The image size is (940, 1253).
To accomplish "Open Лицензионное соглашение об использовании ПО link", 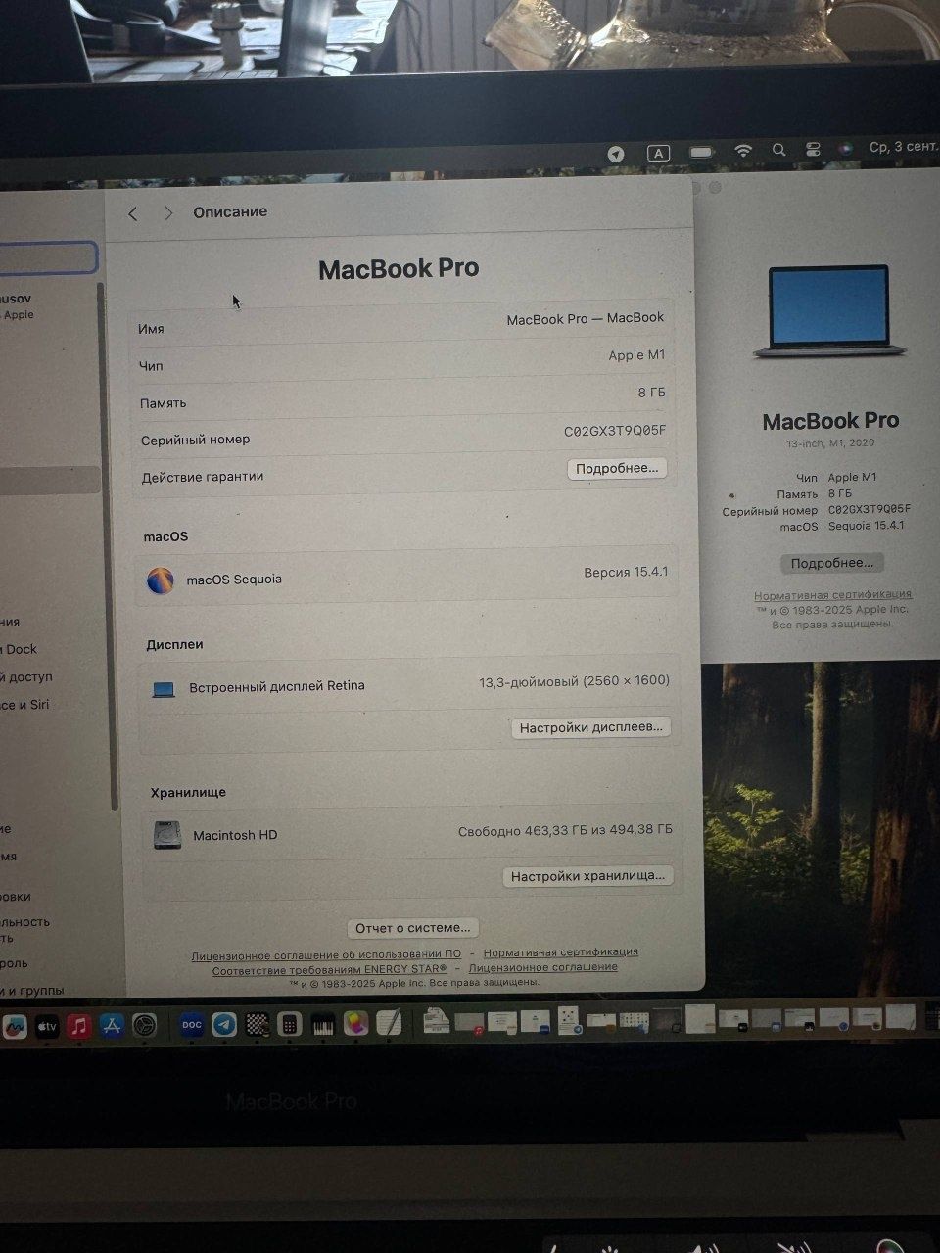I will [x=326, y=954].
